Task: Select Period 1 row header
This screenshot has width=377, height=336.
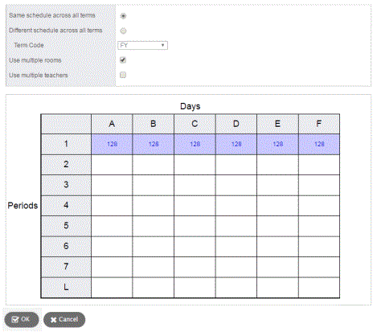Action: [66, 144]
